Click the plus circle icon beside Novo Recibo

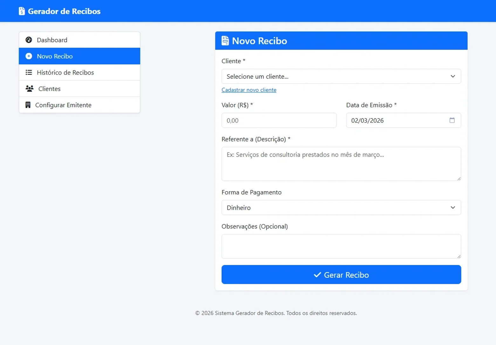[29, 56]
